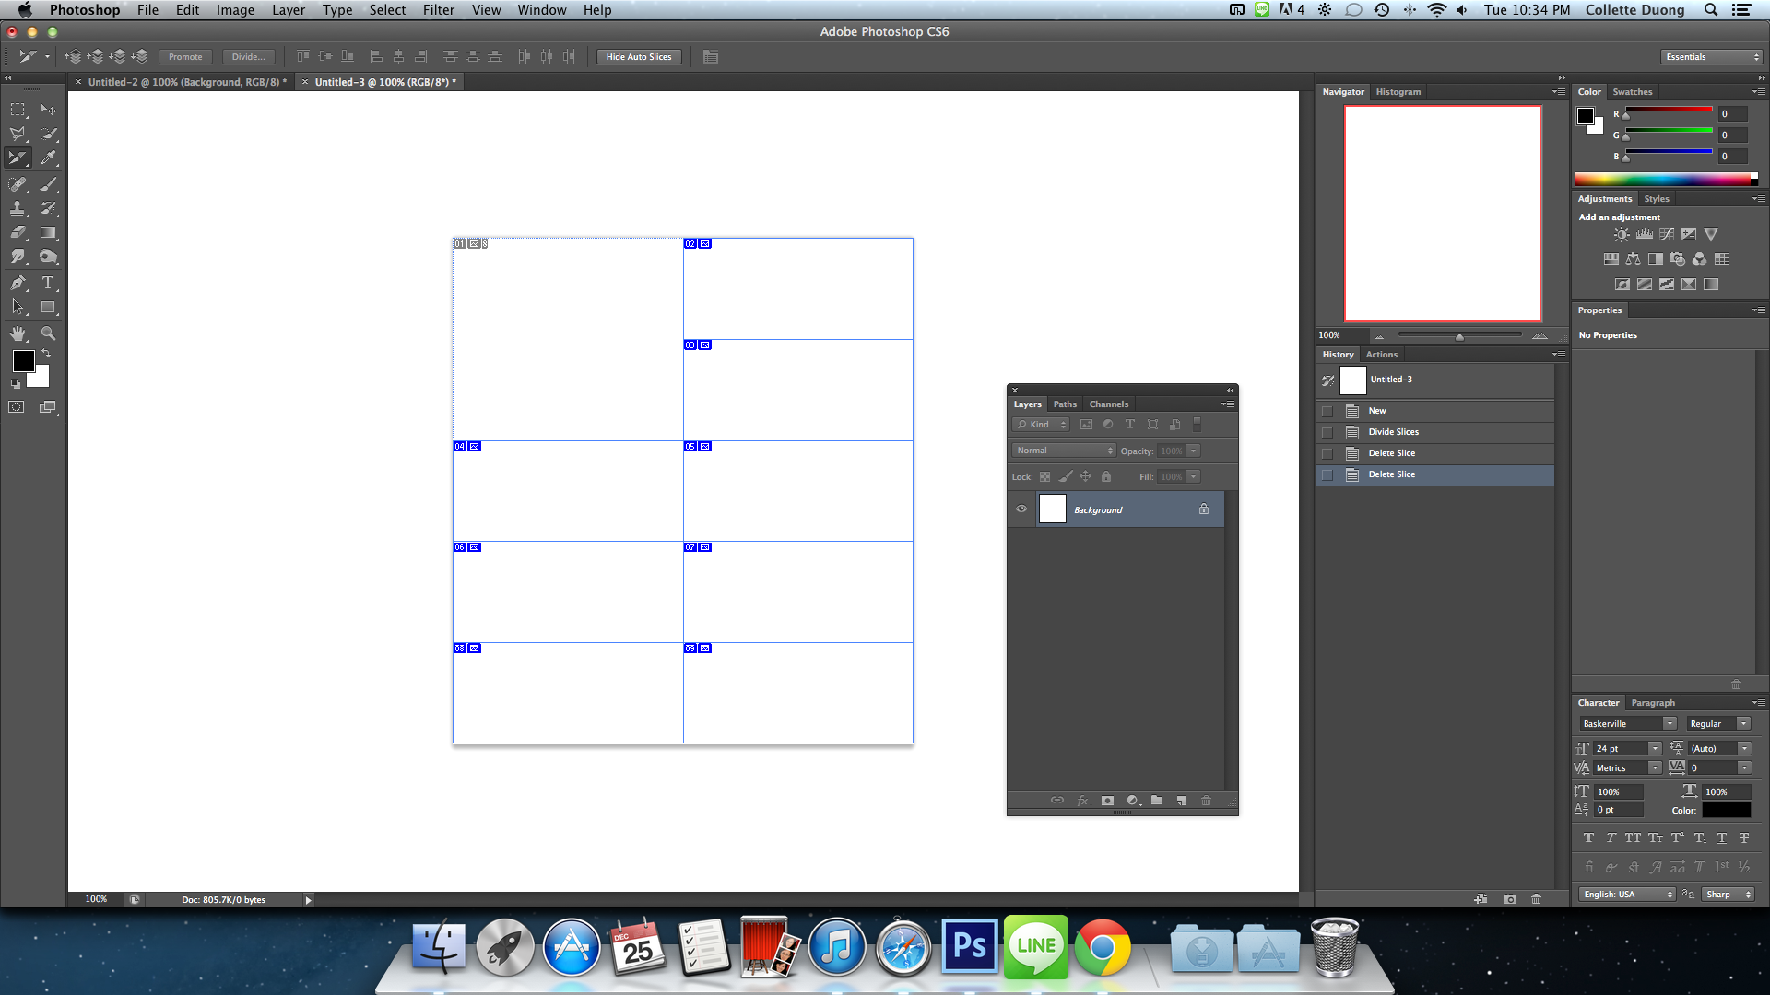
Task: Select the Zoom tool magnifier
Action: point(48,334)
